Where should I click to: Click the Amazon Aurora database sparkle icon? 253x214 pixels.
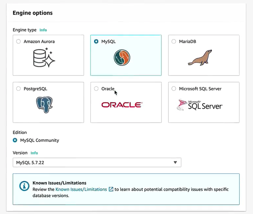tap(44, 57)
